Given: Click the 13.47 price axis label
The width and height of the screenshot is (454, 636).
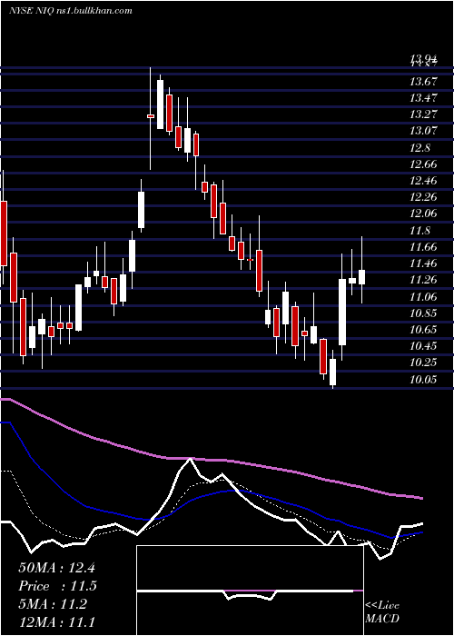Looking at the screenshot, I should pyautogui.click(x=424, y=98).
